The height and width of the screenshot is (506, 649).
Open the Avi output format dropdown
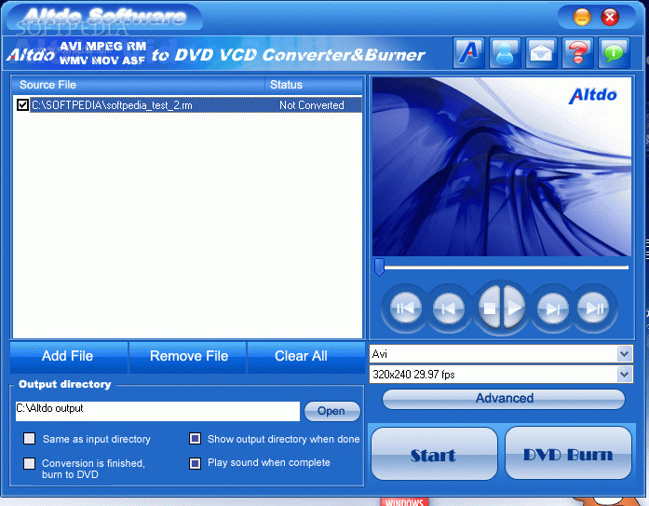click(624, 354)
